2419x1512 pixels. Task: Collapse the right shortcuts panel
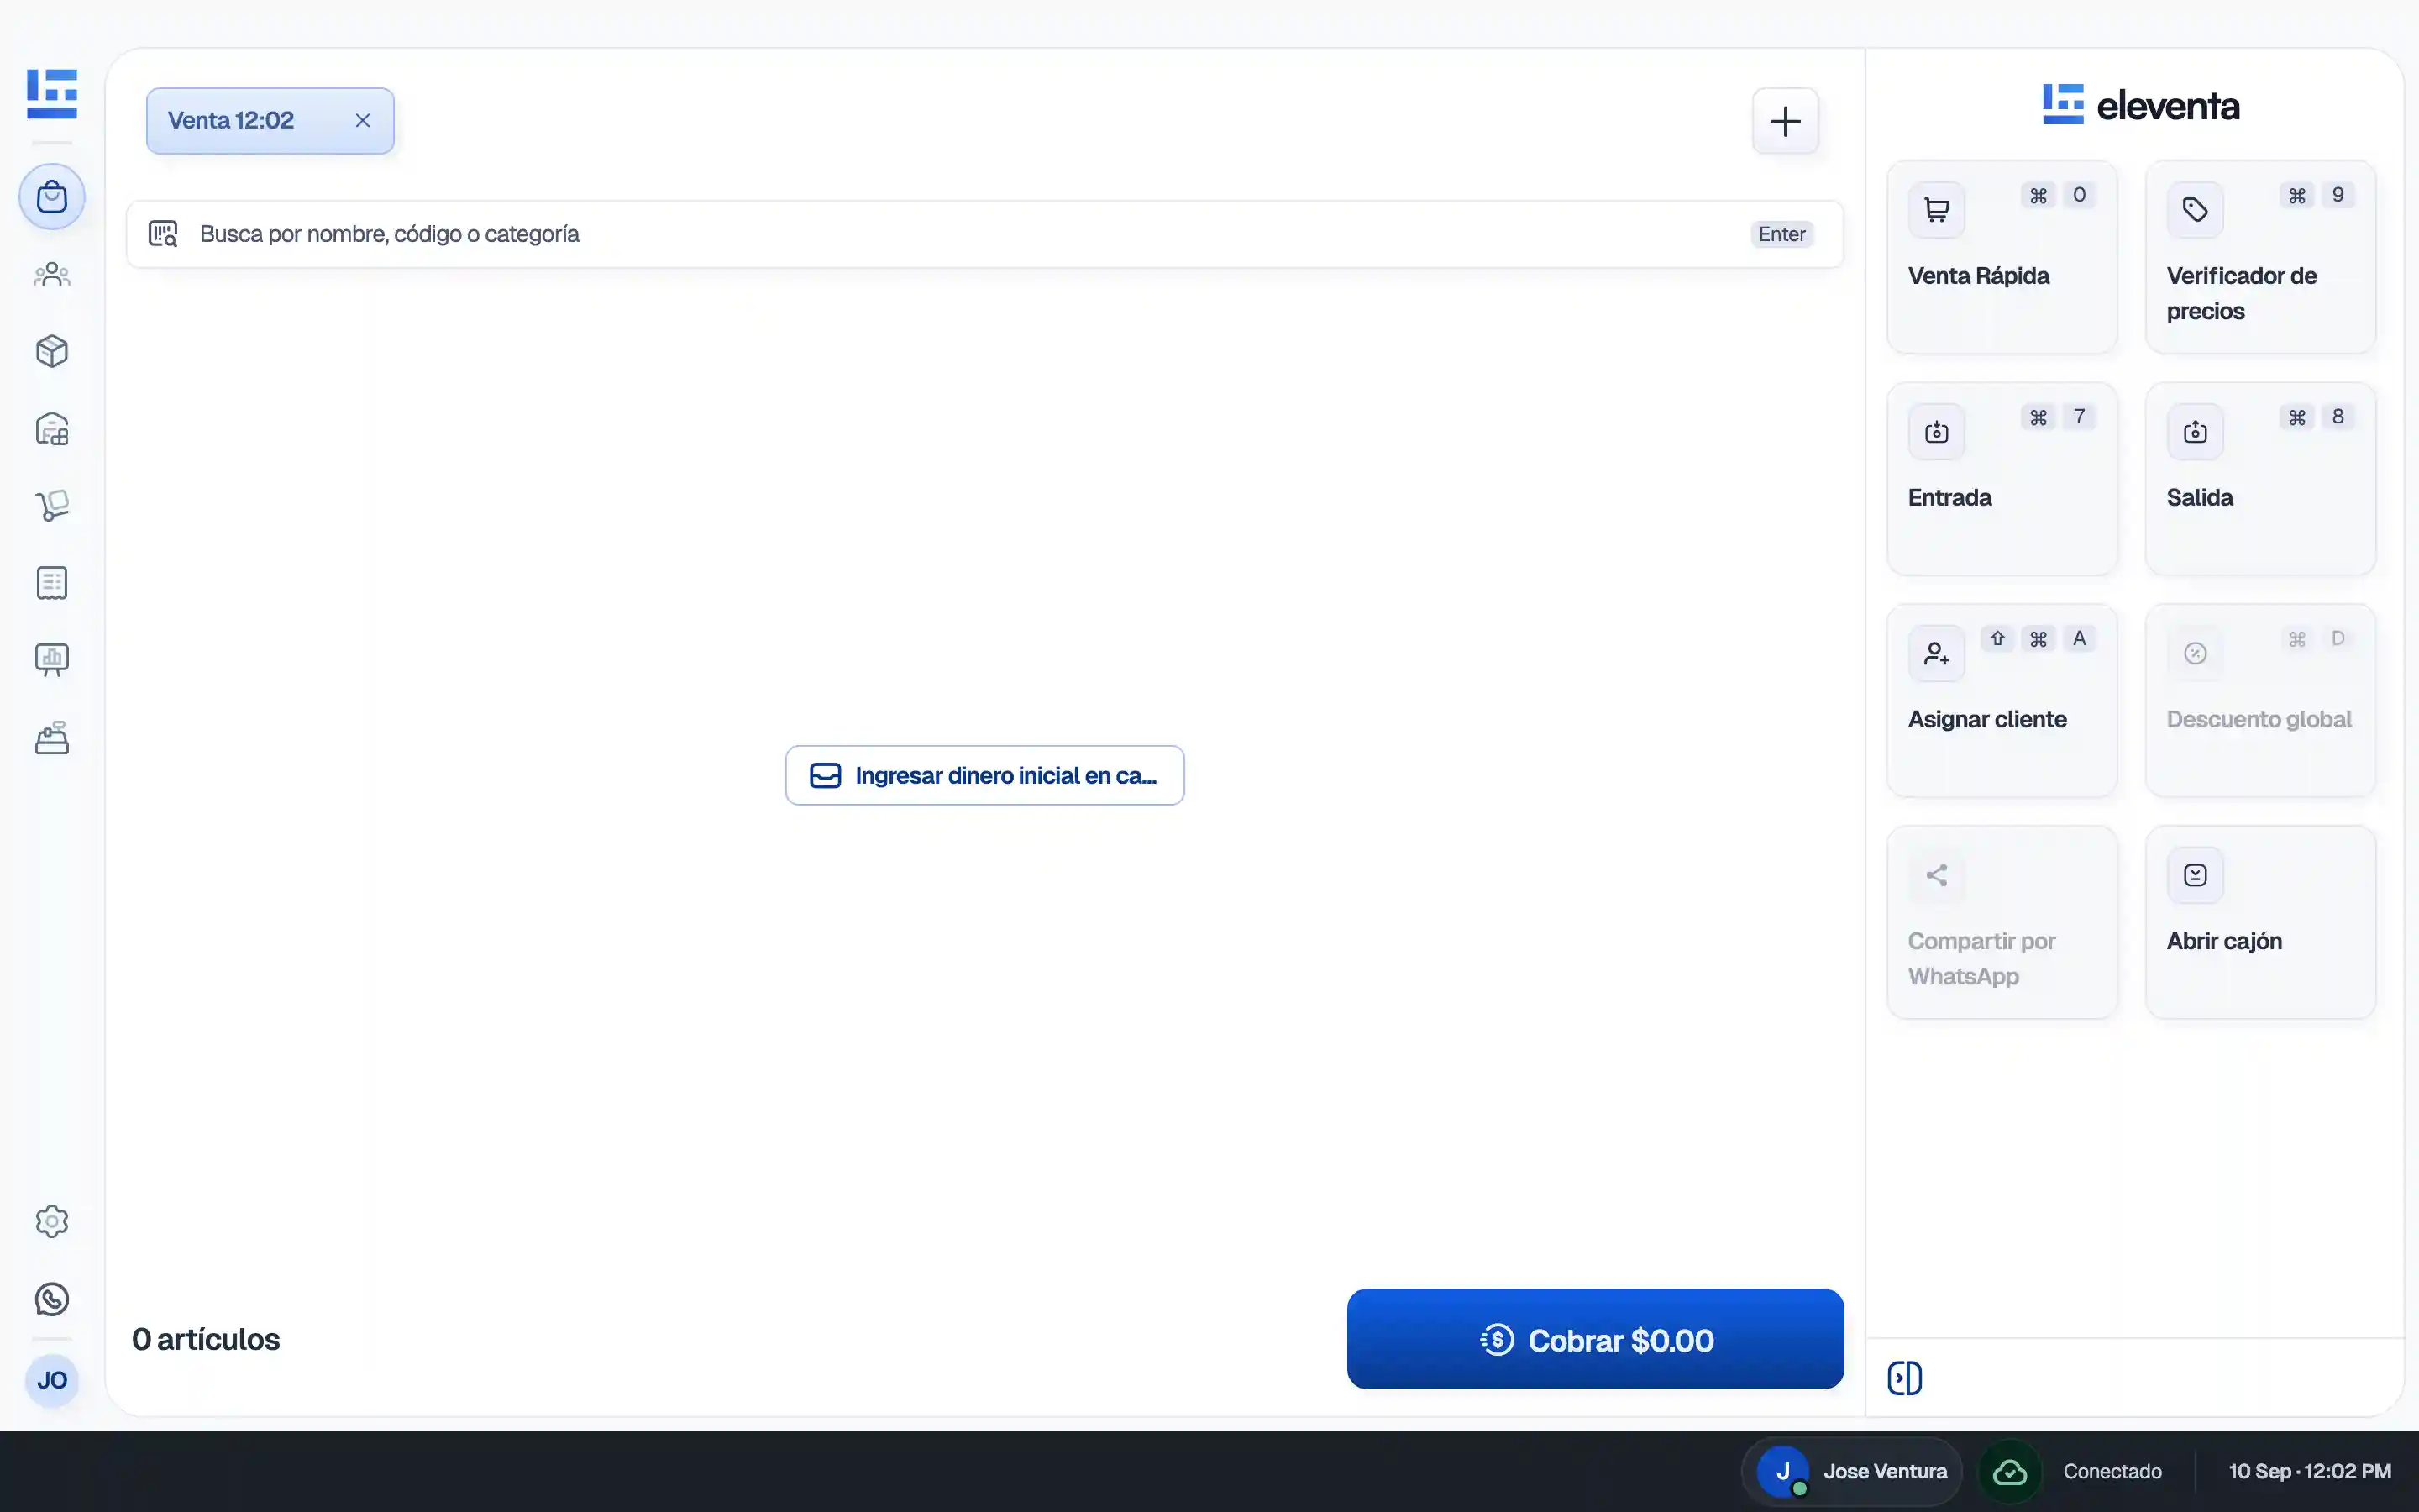[x=1904, y=1378]
